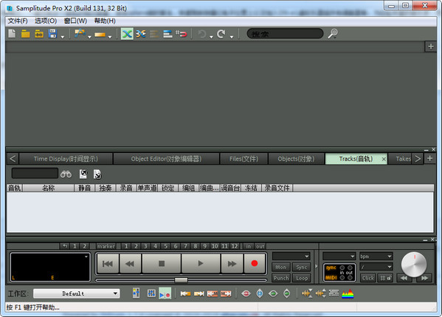The image size is (442, 317).
Task: Jump to start with the skip-back transport button
Action: 108,263
